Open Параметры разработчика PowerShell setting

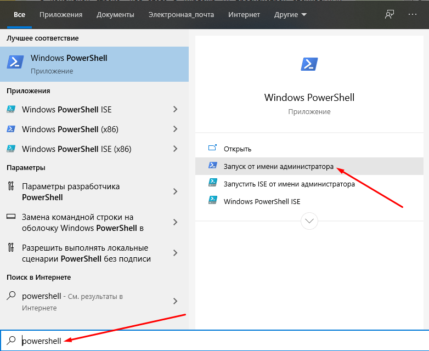(94, 191)
